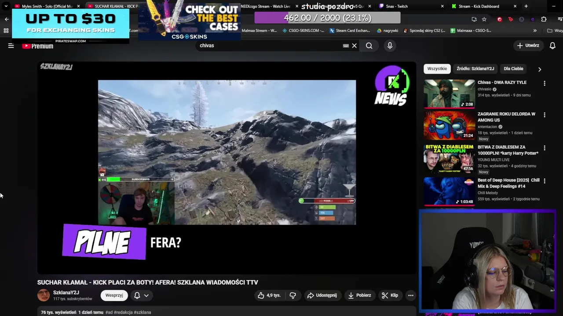Click the install/cast screen icon in address bar
The height and width of the screenshot is (316, 563).
point(474,19)
